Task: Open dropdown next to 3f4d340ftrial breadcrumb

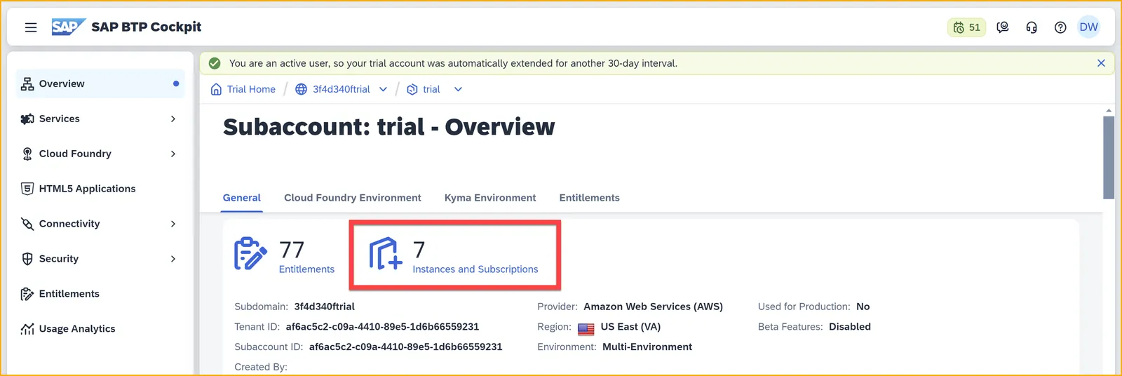Action: tap(383, 89)
